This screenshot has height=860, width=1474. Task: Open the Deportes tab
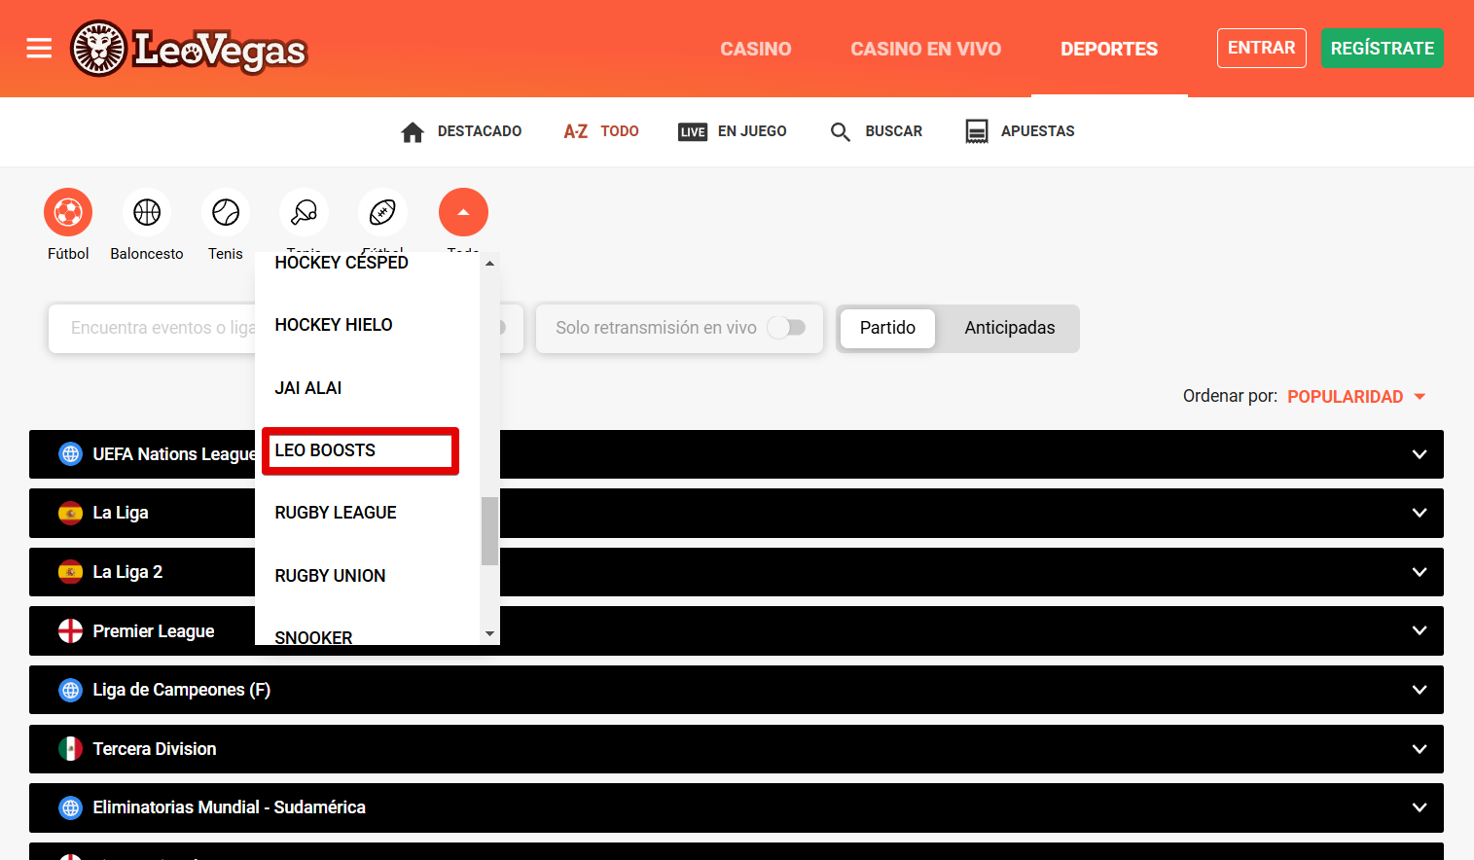(1109, 49)
